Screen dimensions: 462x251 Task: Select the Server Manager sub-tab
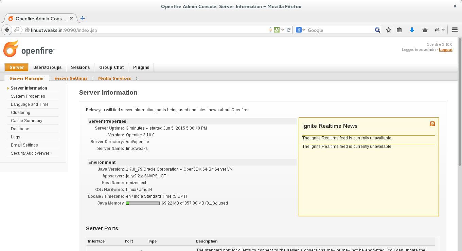point(27,78)
